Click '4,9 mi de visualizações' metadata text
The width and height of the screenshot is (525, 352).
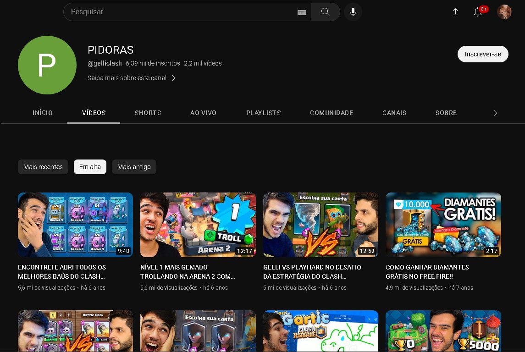pos(414,288)
